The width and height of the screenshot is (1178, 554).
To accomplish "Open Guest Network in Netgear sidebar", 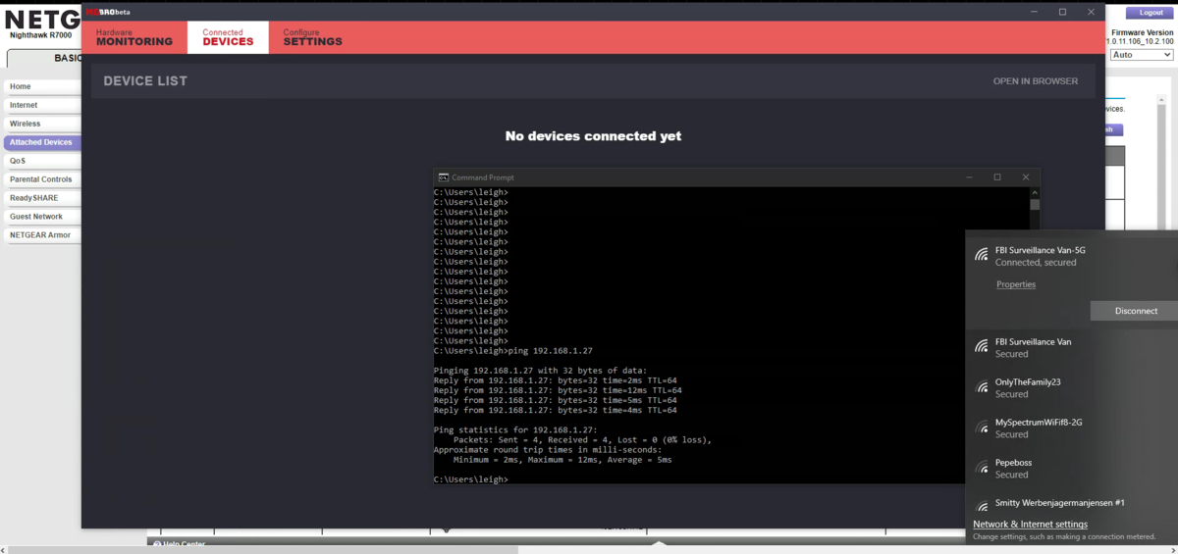I will [x=43, y=217].
